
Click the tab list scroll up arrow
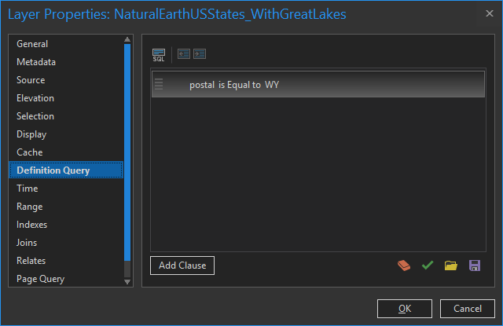tap(127, 39)
